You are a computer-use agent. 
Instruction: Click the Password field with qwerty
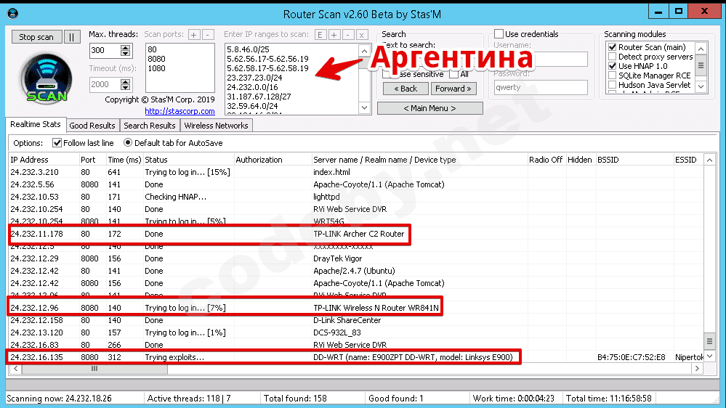click(x=541, y=87)
